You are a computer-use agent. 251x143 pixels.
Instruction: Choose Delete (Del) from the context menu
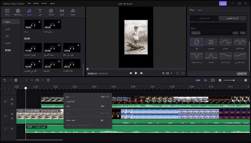88,106
